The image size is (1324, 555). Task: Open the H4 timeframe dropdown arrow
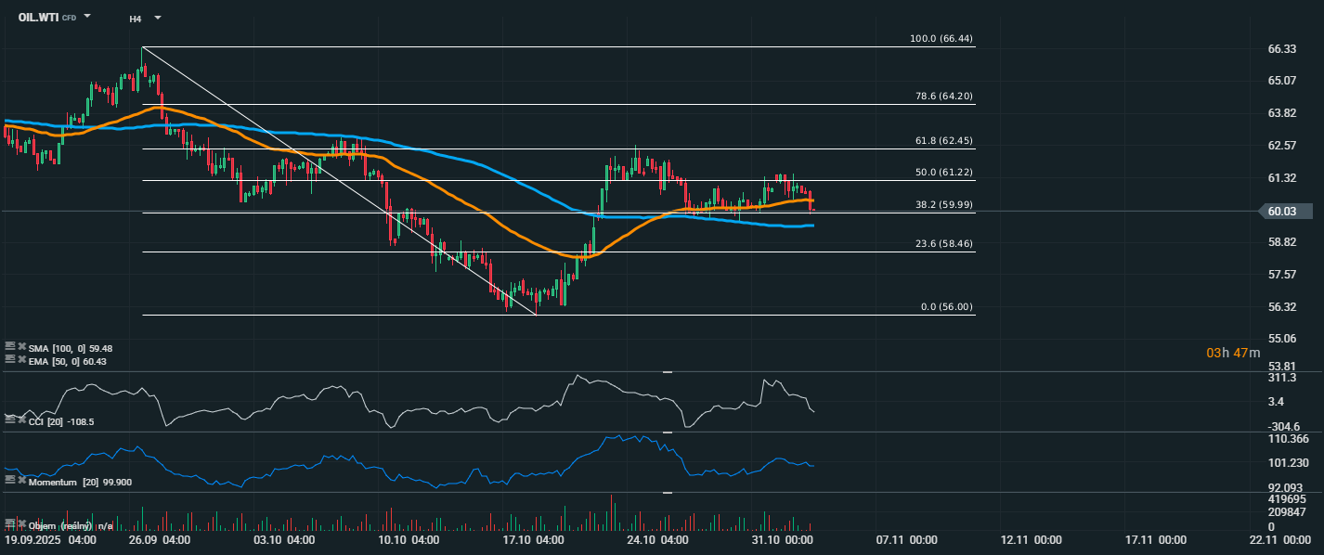pos(158,18)
